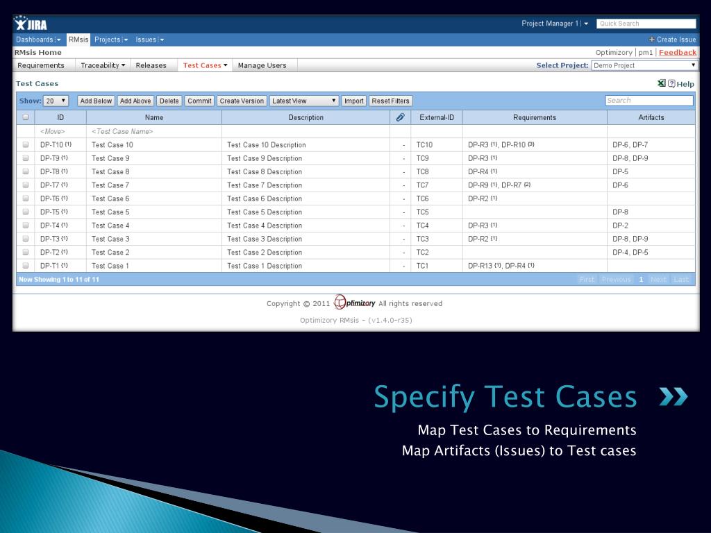
Task: Go to the next slide arrows
Action: coord(674,396)
